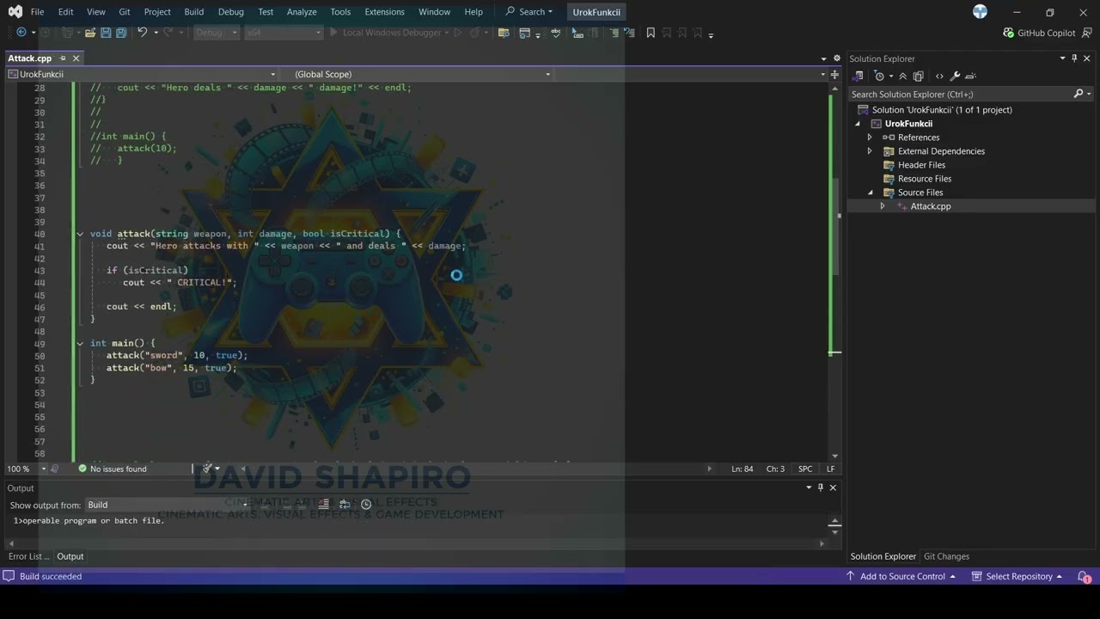
Task: Undo the last edit with the Undo icon
Action: (143, 33)
